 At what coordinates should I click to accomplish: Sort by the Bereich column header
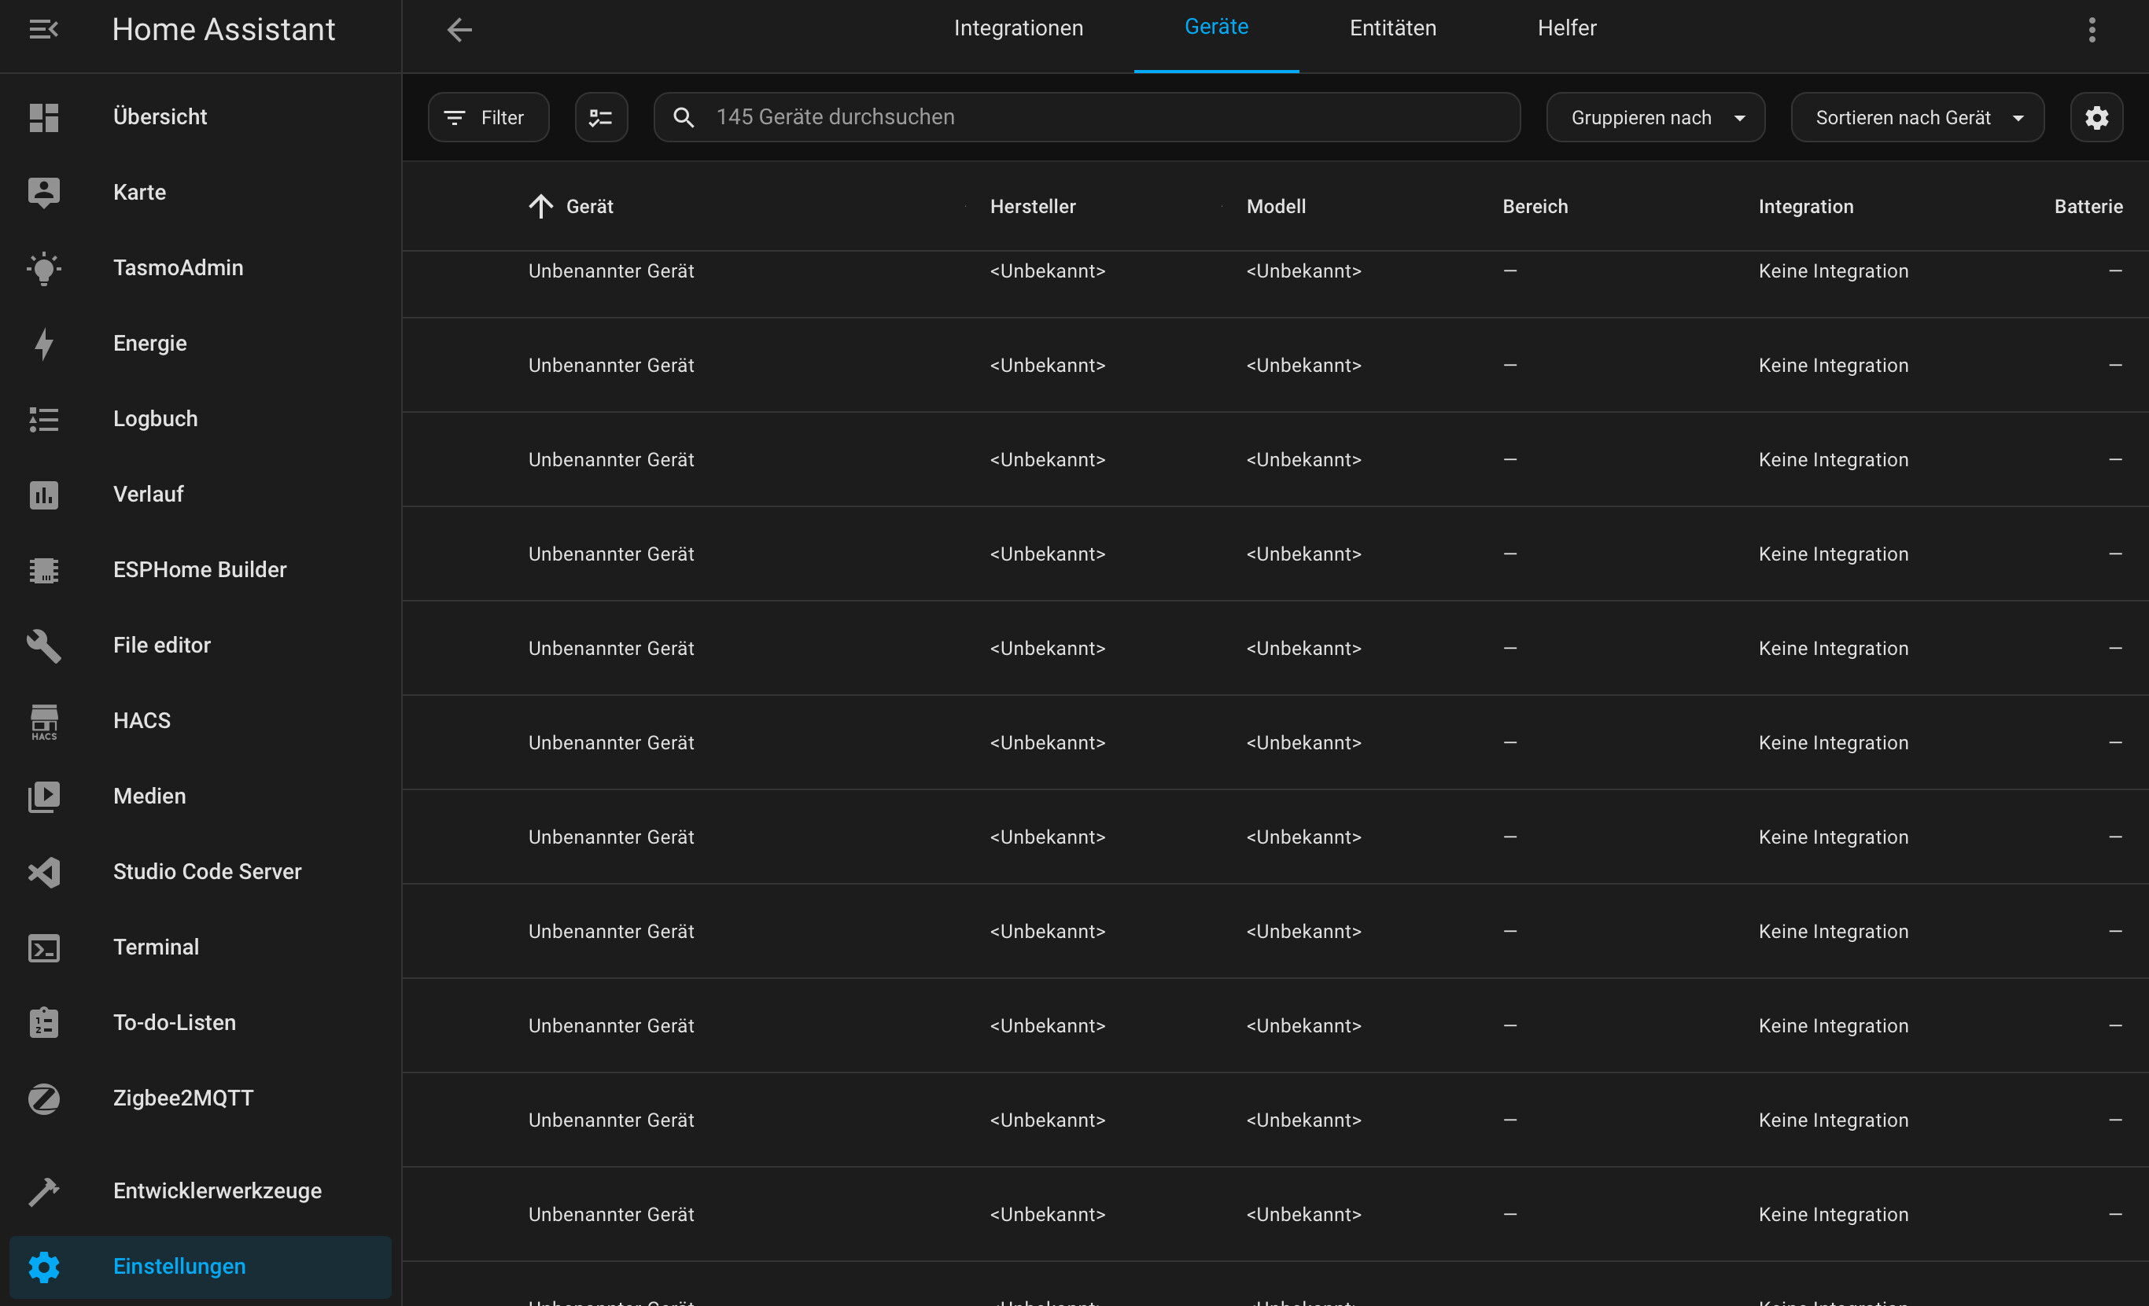coord(1535,207)
